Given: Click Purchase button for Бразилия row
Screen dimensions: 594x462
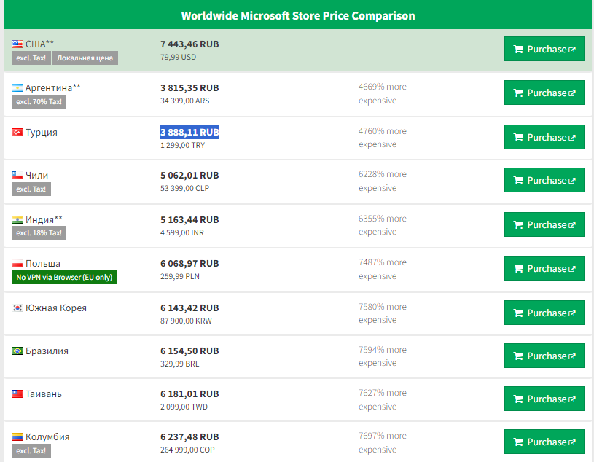Looking at the screenshot, I should [x=544, y=356].
